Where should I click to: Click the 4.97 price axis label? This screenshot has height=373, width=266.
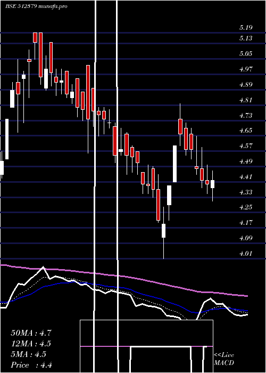pos(246,69)
